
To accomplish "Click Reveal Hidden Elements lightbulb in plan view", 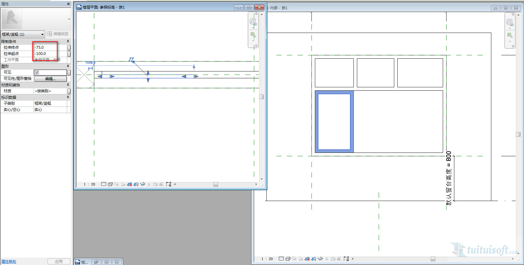I will 149,185.
